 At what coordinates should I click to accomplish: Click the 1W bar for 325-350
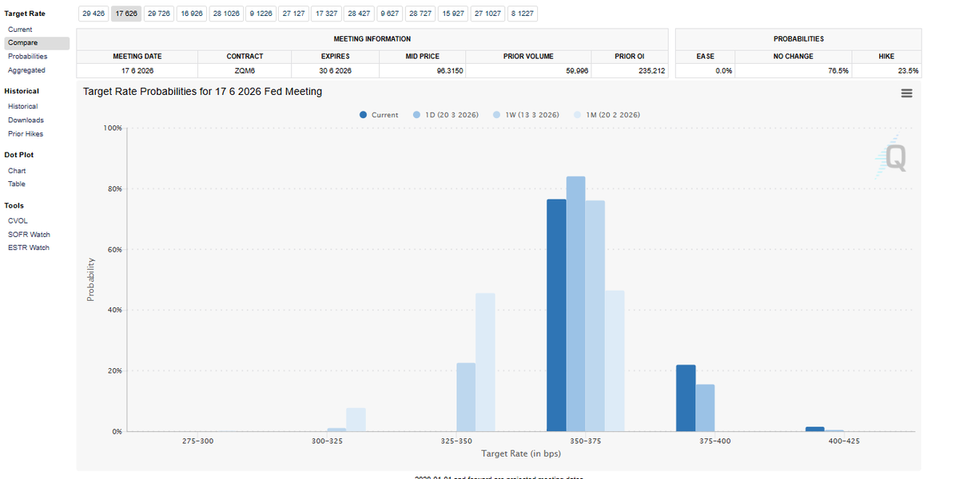click(x=466, y=398)
